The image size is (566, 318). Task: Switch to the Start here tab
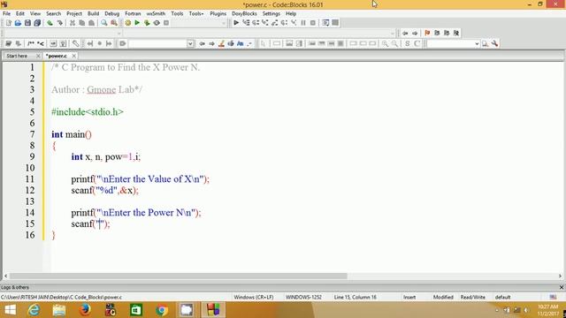tap(17, 56)
